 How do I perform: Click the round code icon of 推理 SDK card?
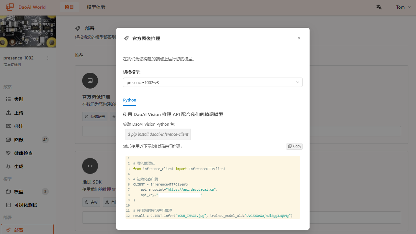[x=90, y=166]
